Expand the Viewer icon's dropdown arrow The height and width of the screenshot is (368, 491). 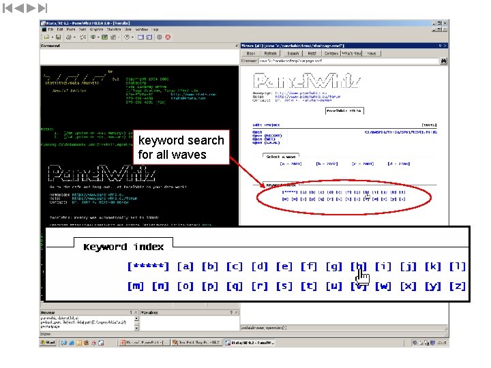(98, 37)
